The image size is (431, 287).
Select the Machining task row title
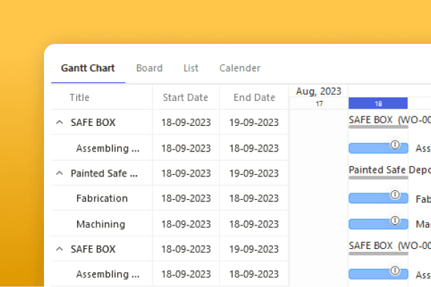[x=100, y=224]
